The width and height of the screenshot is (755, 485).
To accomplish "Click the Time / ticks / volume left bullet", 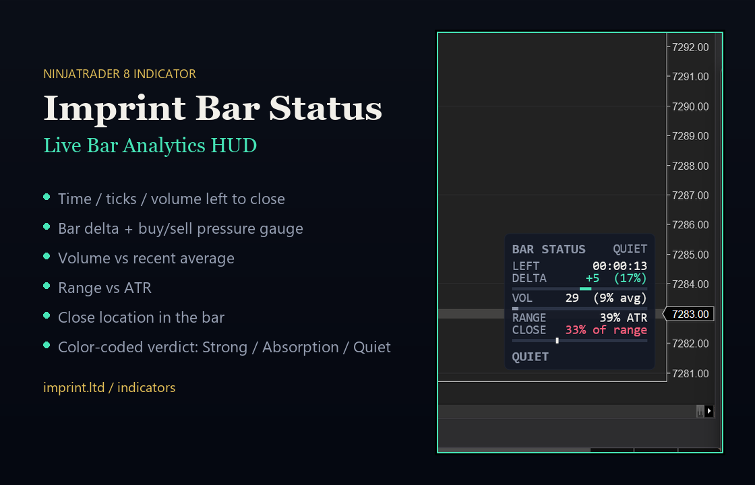I will pyautogui.click(x=171, y=199).
